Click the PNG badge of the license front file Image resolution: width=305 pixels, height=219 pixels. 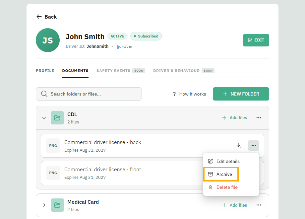click(53, 173)
